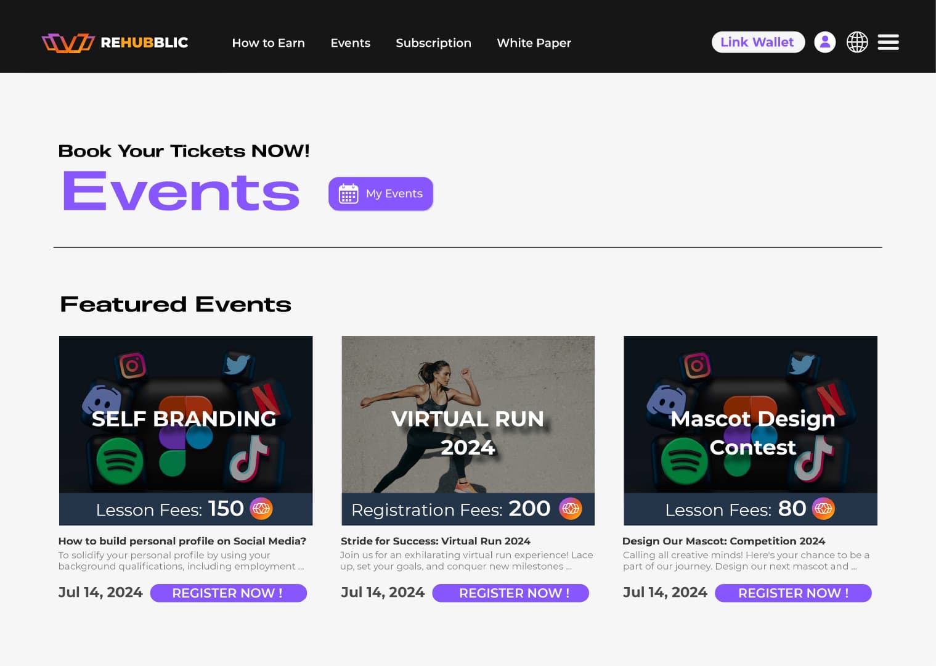Viewport: 936px width, 666px height.
Task: Open the hamburger menu
Action: pyautogui.click(x=888, y=42)
